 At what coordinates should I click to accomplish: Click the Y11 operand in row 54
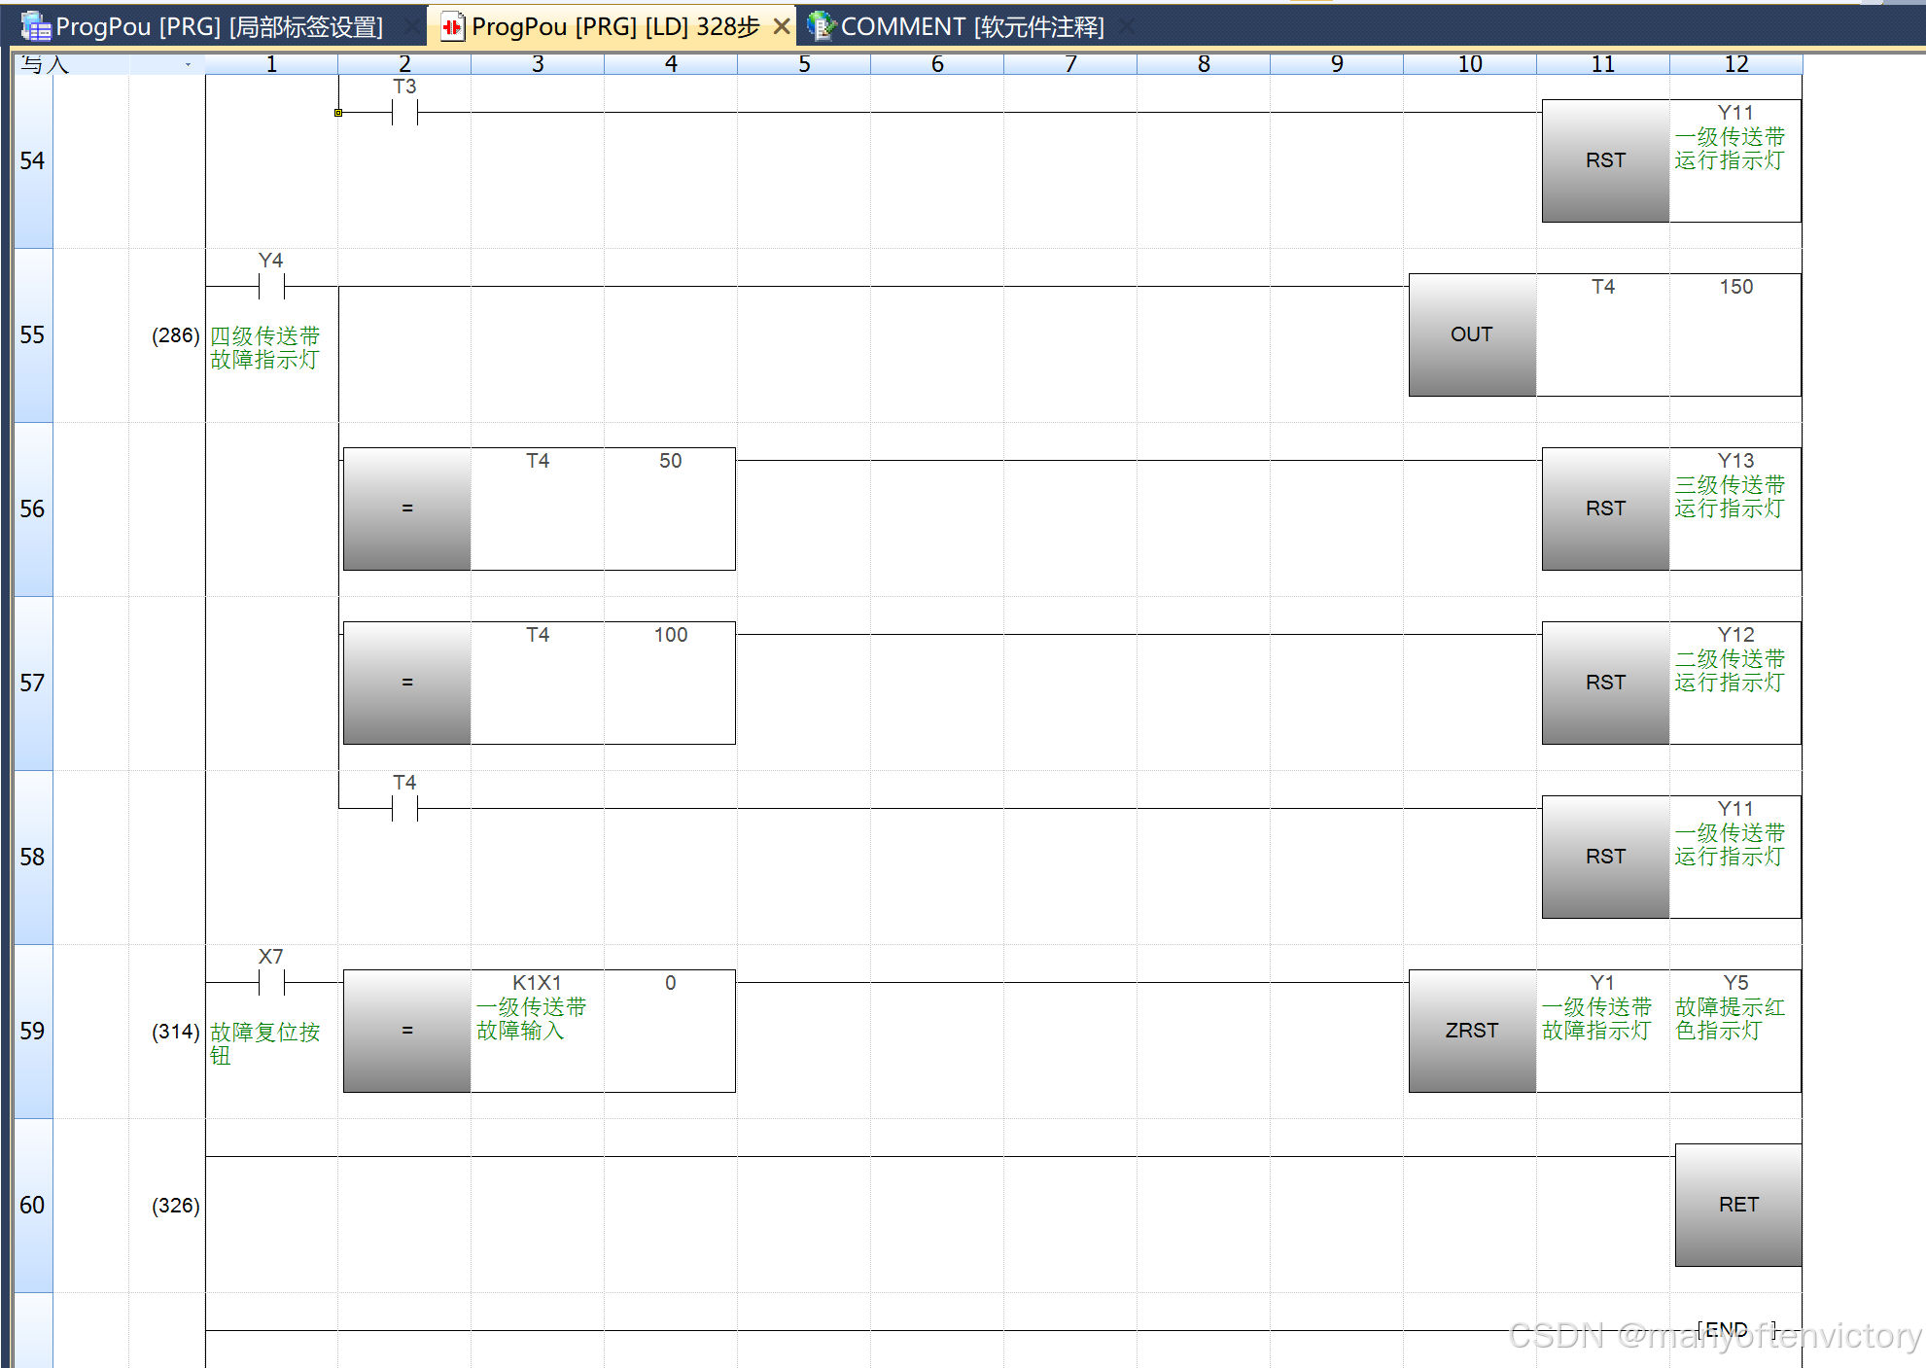1735,113
